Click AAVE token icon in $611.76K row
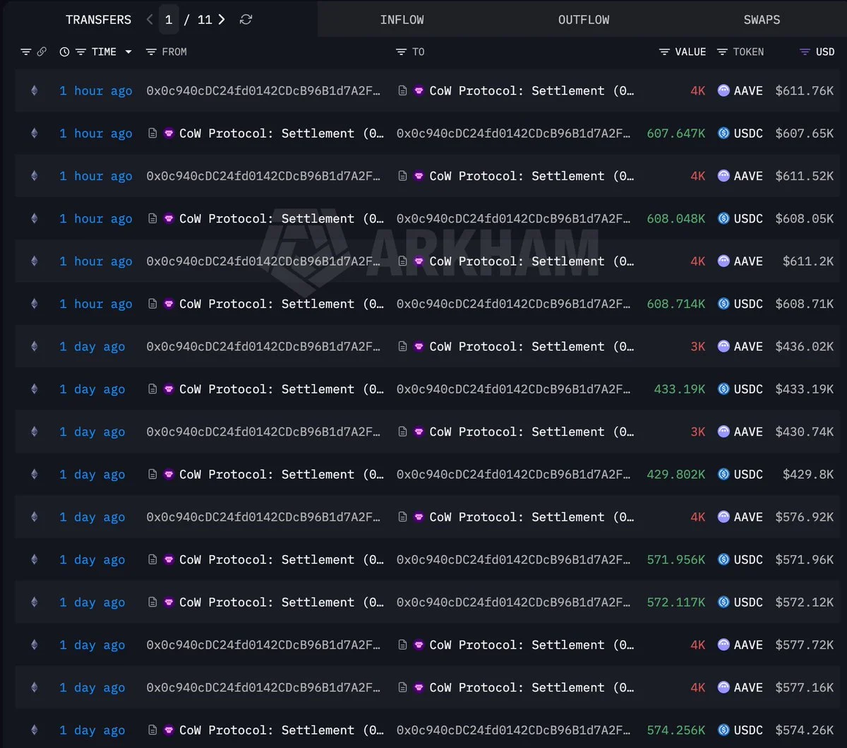 coord(723,90)
